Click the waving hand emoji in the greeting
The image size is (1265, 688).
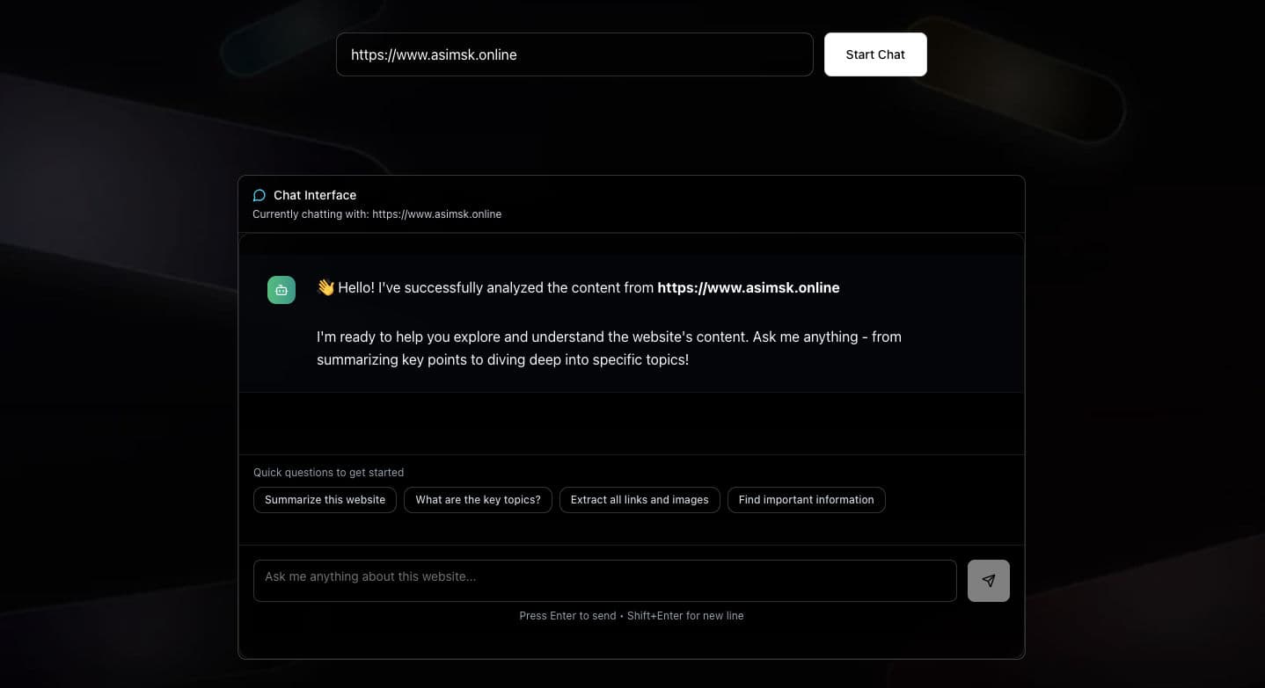[x=325, y=286]
